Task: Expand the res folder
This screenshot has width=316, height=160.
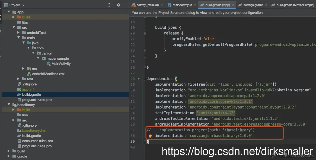Action: tap(23, 69)
